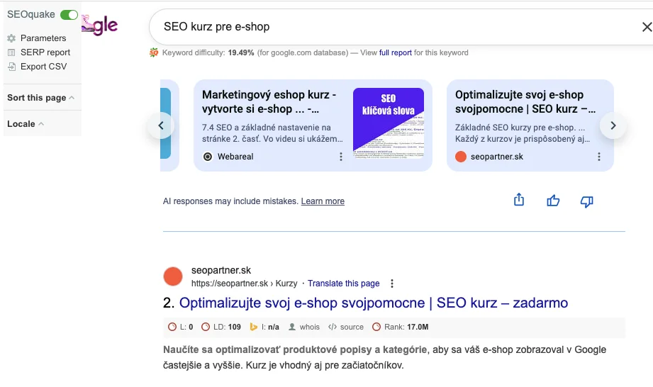Expand the Sort this page section
The width and height of the screenshot is (653, 387).
pyautogui.click(x=40, y=98)
